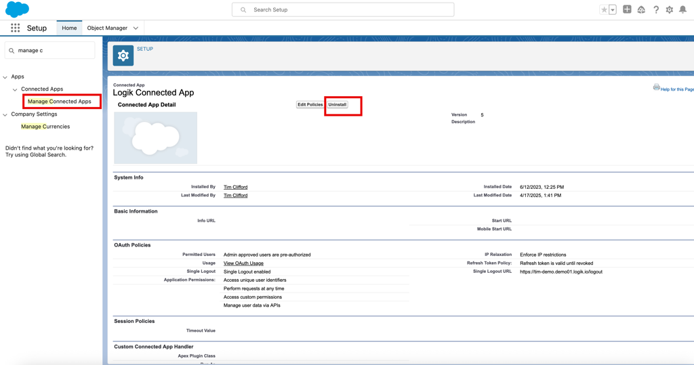Screen dimensions: 694x365
Task: Collapse the Connected Apps tree node
Action: click(x=15, y=89)
